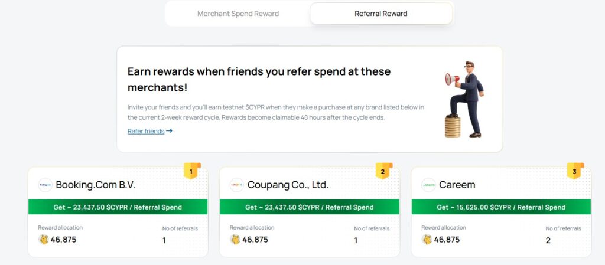This screenshot has height=265, width=605.
Task: Open the Careem merchant title
Action: [457, 185]
